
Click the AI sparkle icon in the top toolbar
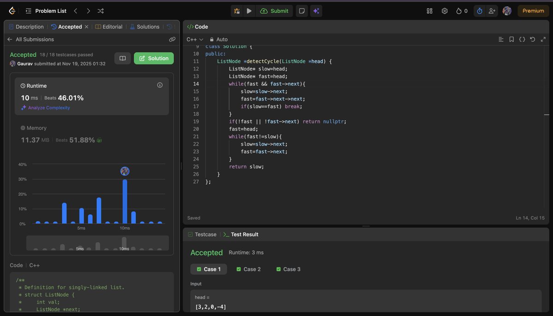click(x=316, y=11)
